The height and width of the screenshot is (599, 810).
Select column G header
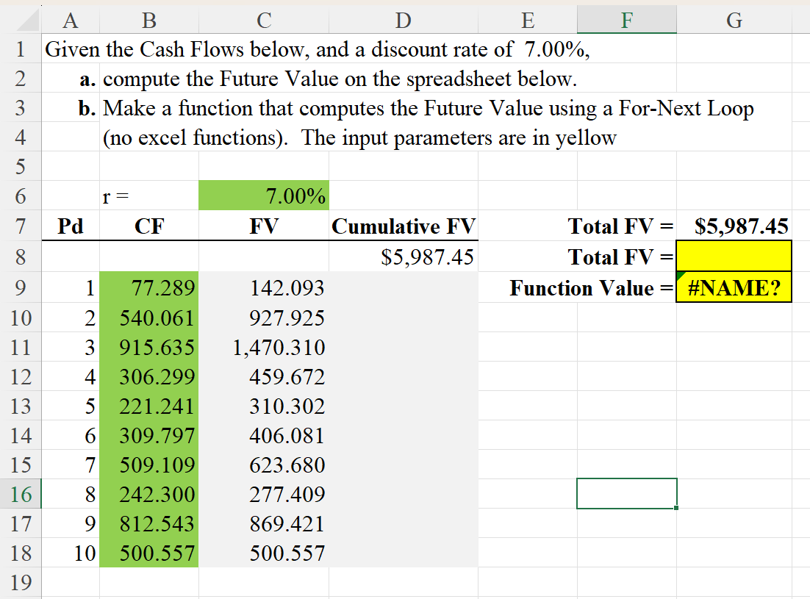(734, 20)
